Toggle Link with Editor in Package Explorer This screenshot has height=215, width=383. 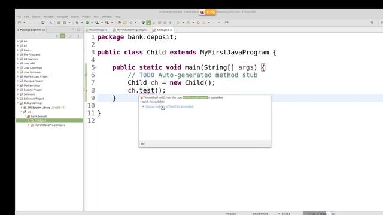pyautogui.click(x=62, y=36)
